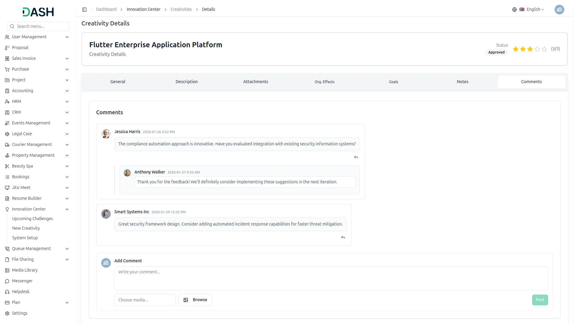Collapse the Innovation Center menu
Viewport: 575px width, 323px height.
click(x=67, y=209)
